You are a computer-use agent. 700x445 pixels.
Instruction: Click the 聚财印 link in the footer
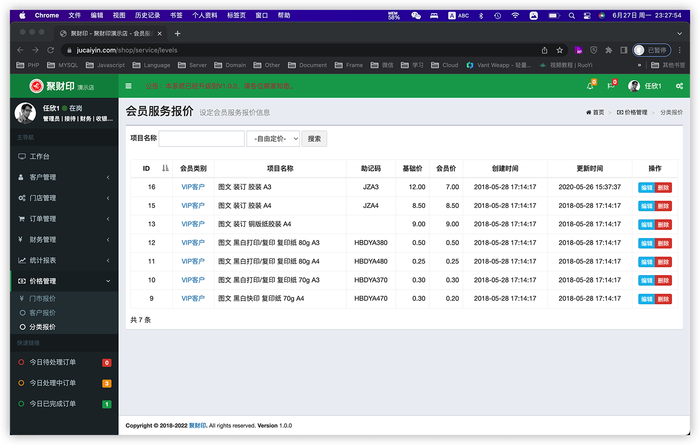pyautogui.click(x=197, y=426)
